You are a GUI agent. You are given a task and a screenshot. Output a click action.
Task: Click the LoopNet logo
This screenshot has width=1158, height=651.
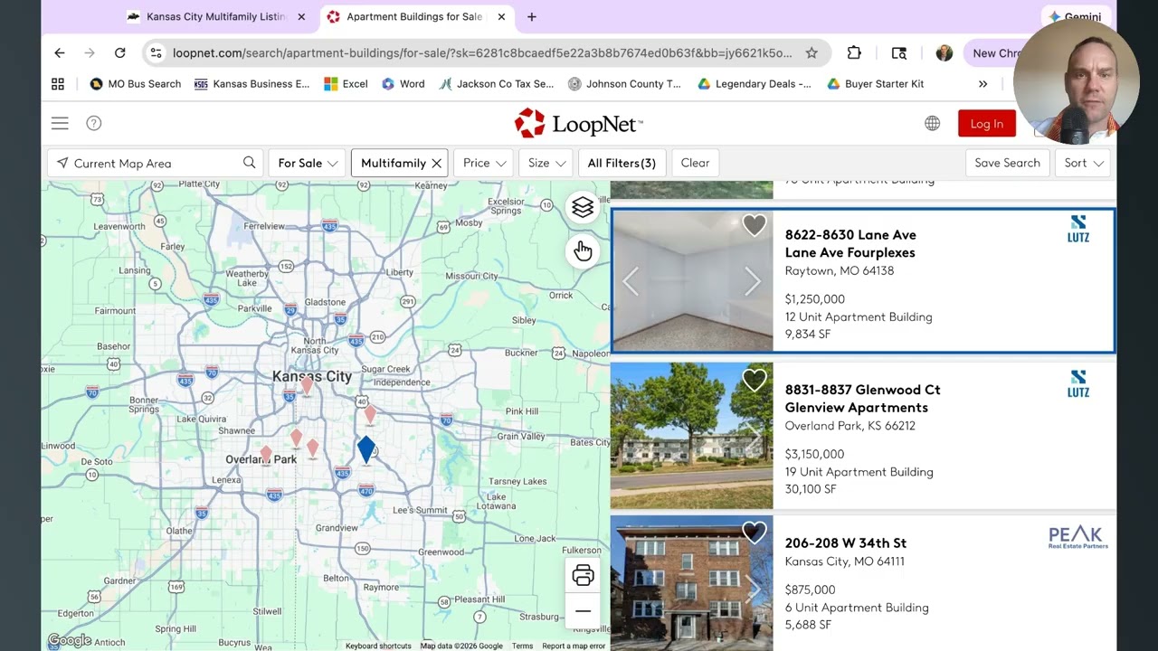(x=579, y=124)
